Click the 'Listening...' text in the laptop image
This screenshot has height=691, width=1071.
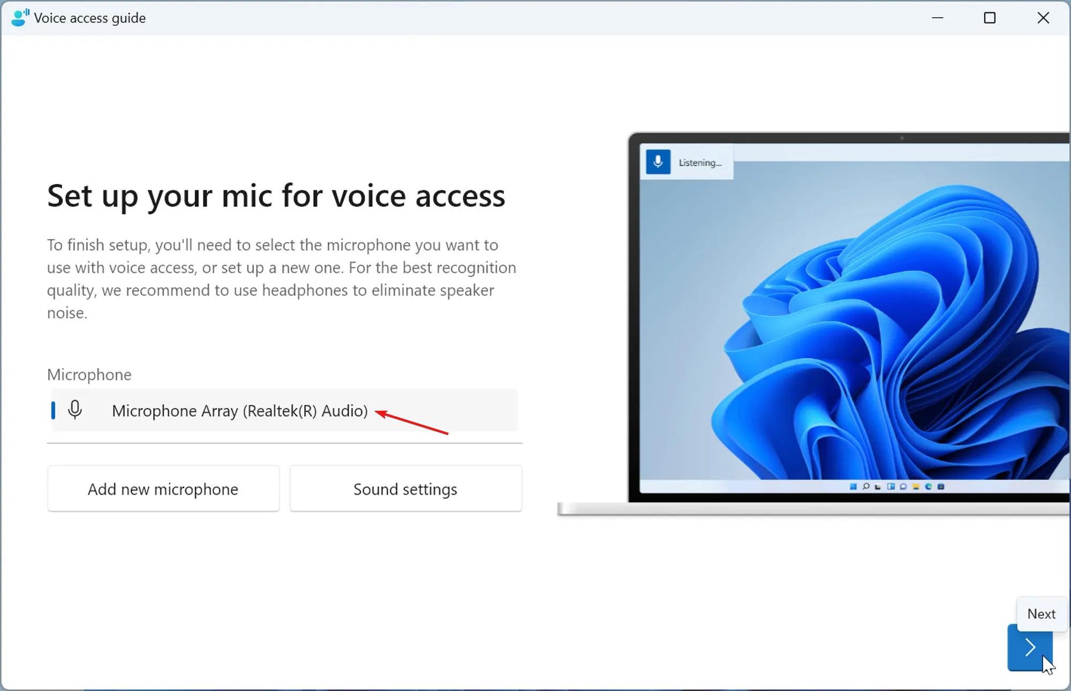click(700, 163)
